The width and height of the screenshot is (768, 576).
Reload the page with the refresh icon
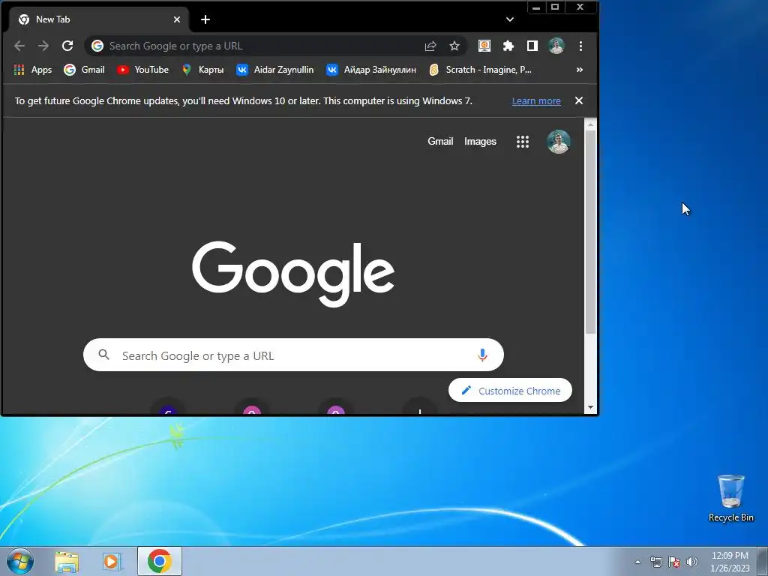pos(67,46)
